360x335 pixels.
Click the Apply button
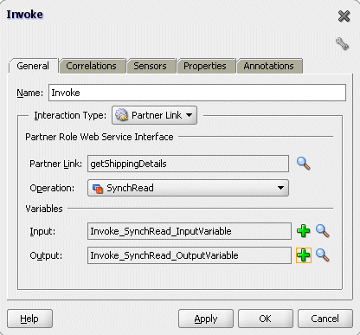(206, 319)
